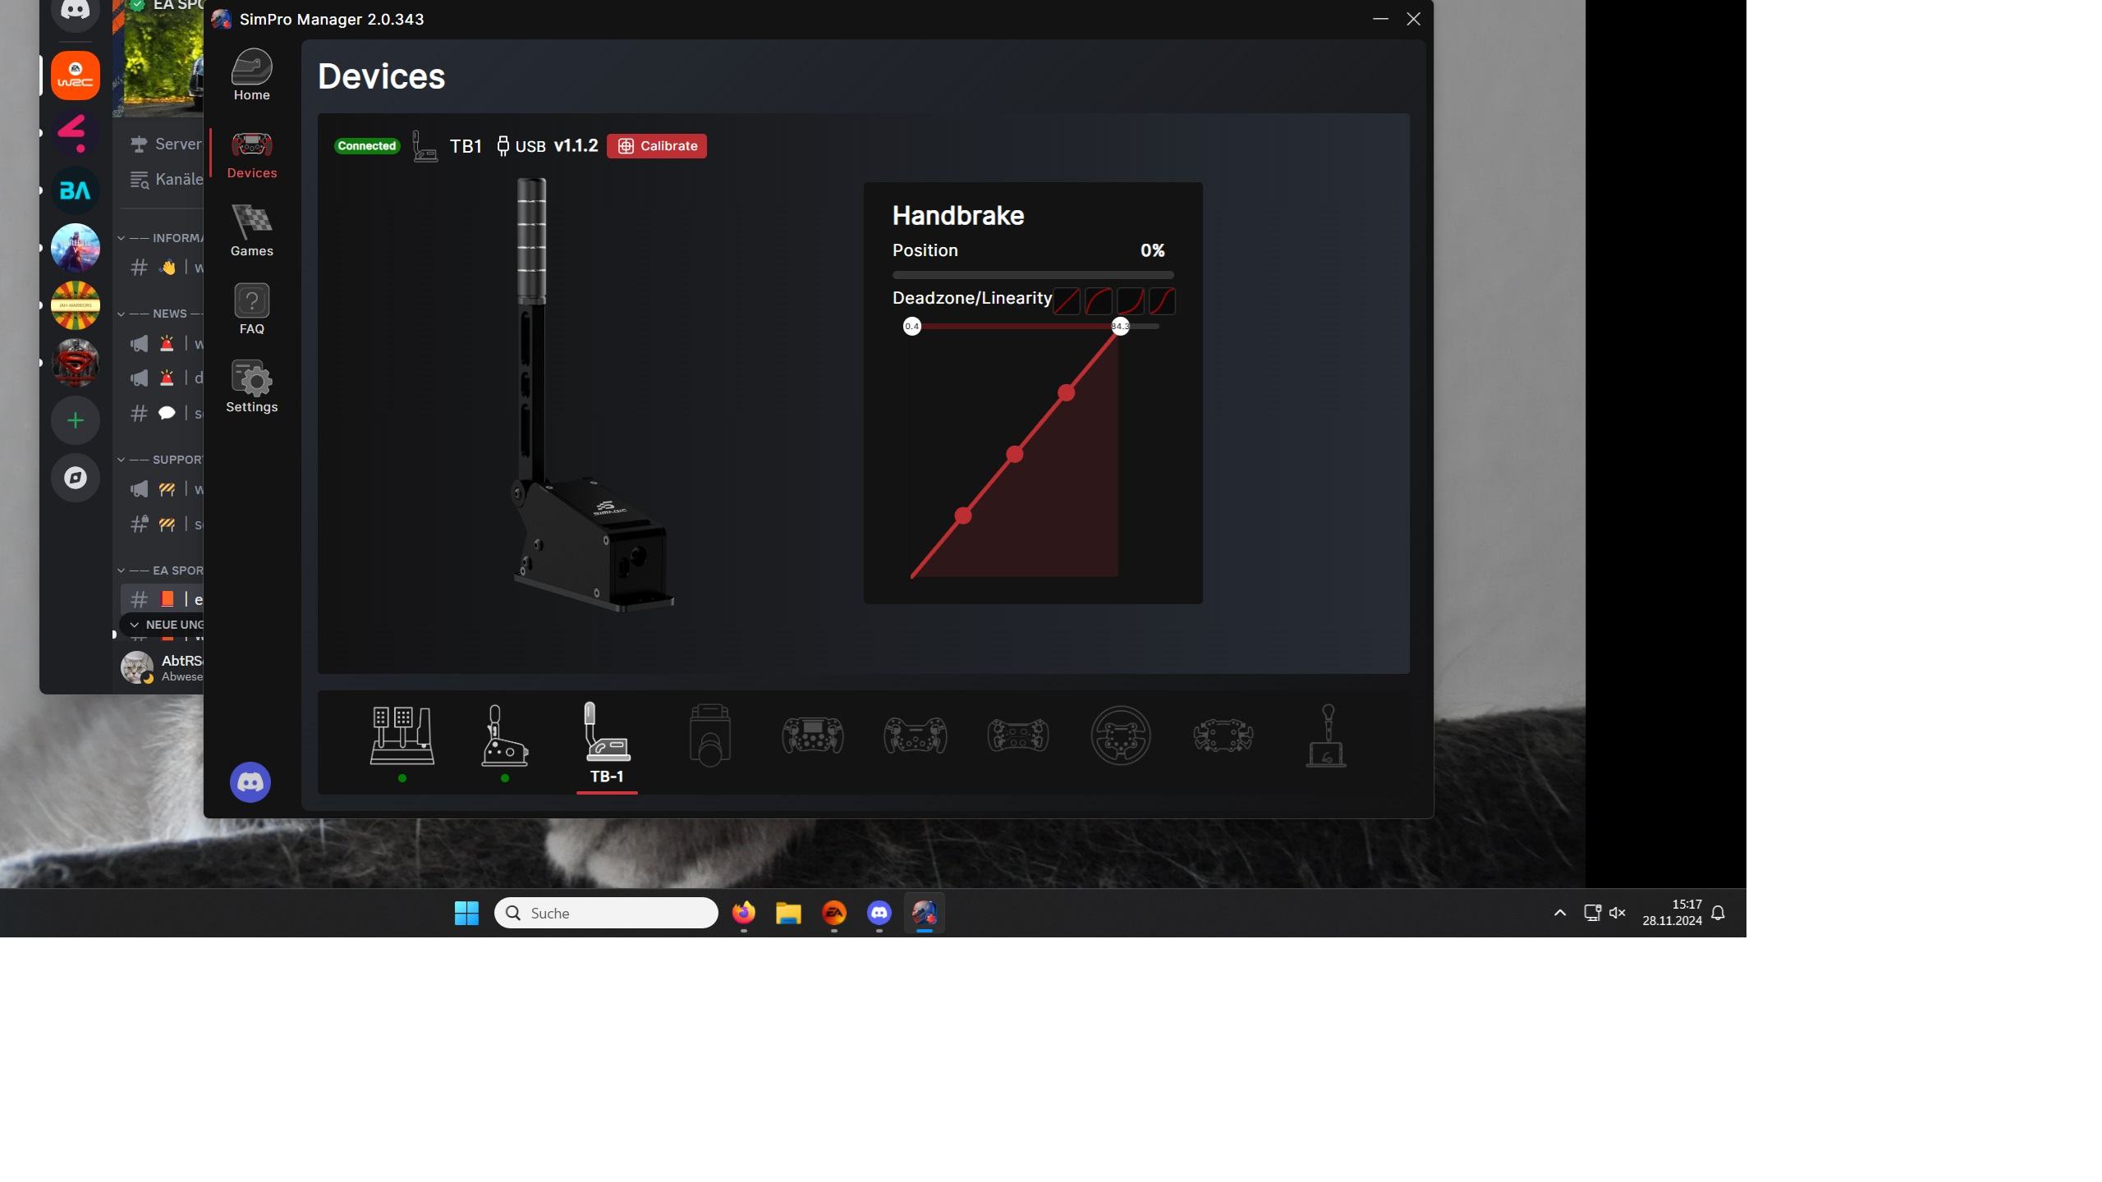Screen dimensions: 2102x1182
Task: Open the Battlefield server in Discord
Action: [x=76, y=248]
